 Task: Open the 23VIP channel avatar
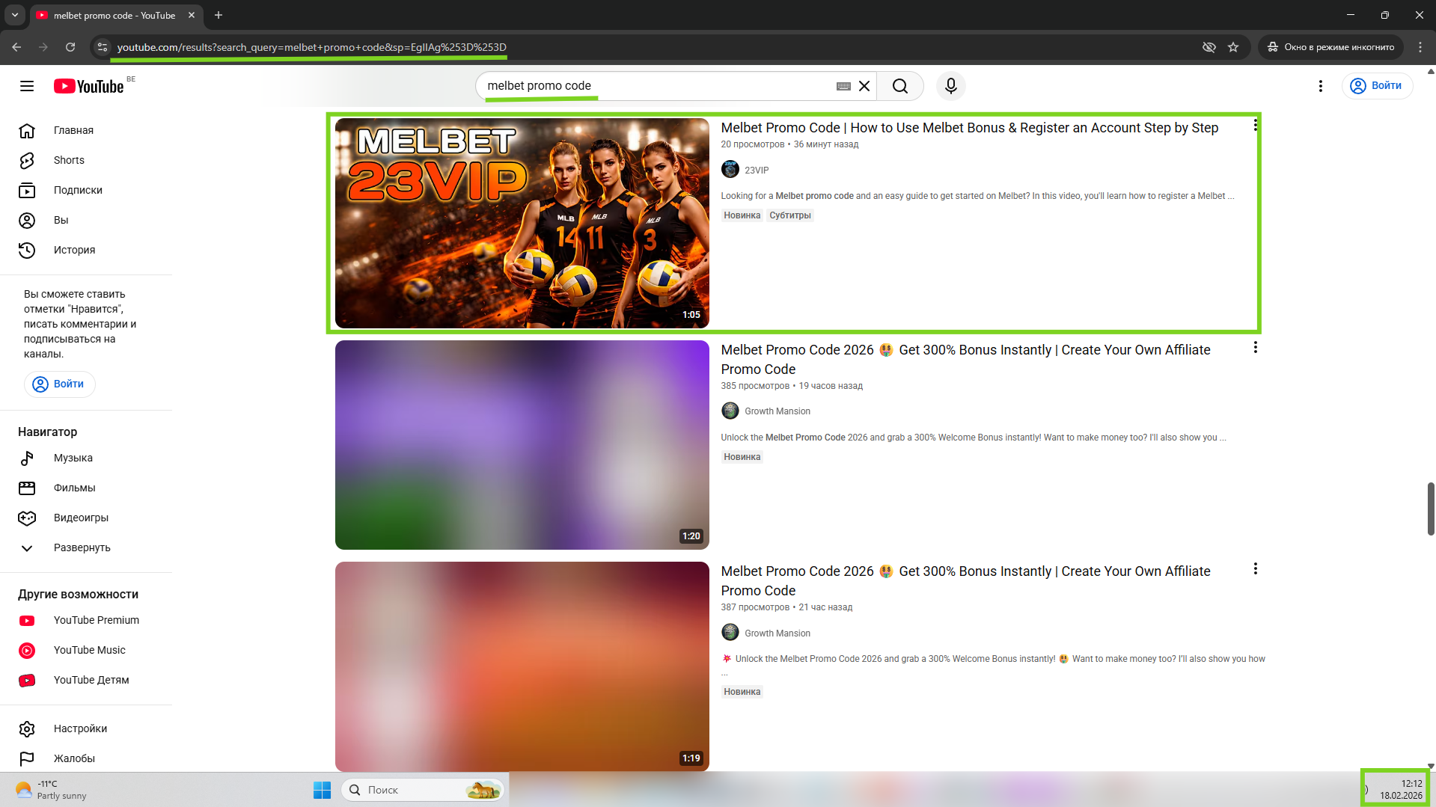click(x=730, y=170)
